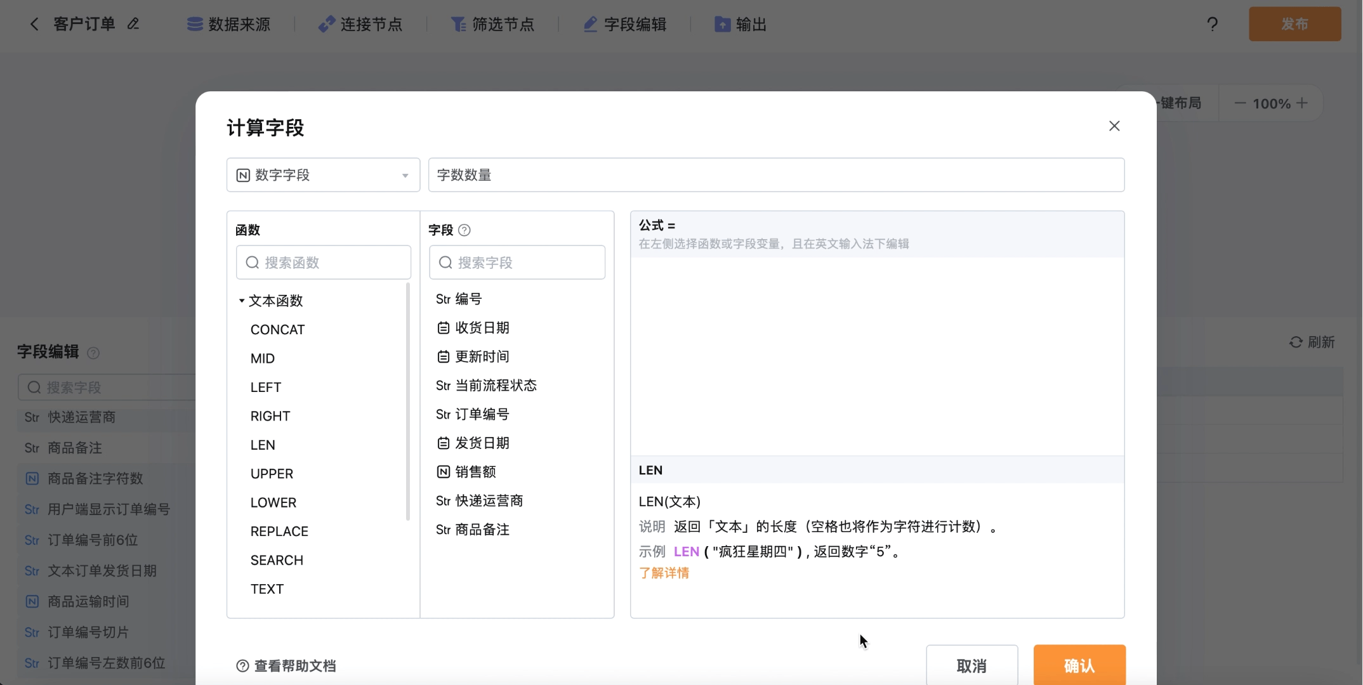Viewport: 1363px width, 685px height.
Task: Switch to the 输出 tab
Action: [x=741, y=24]
